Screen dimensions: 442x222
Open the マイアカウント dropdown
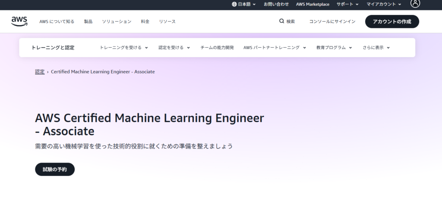(x=384, y=4)
